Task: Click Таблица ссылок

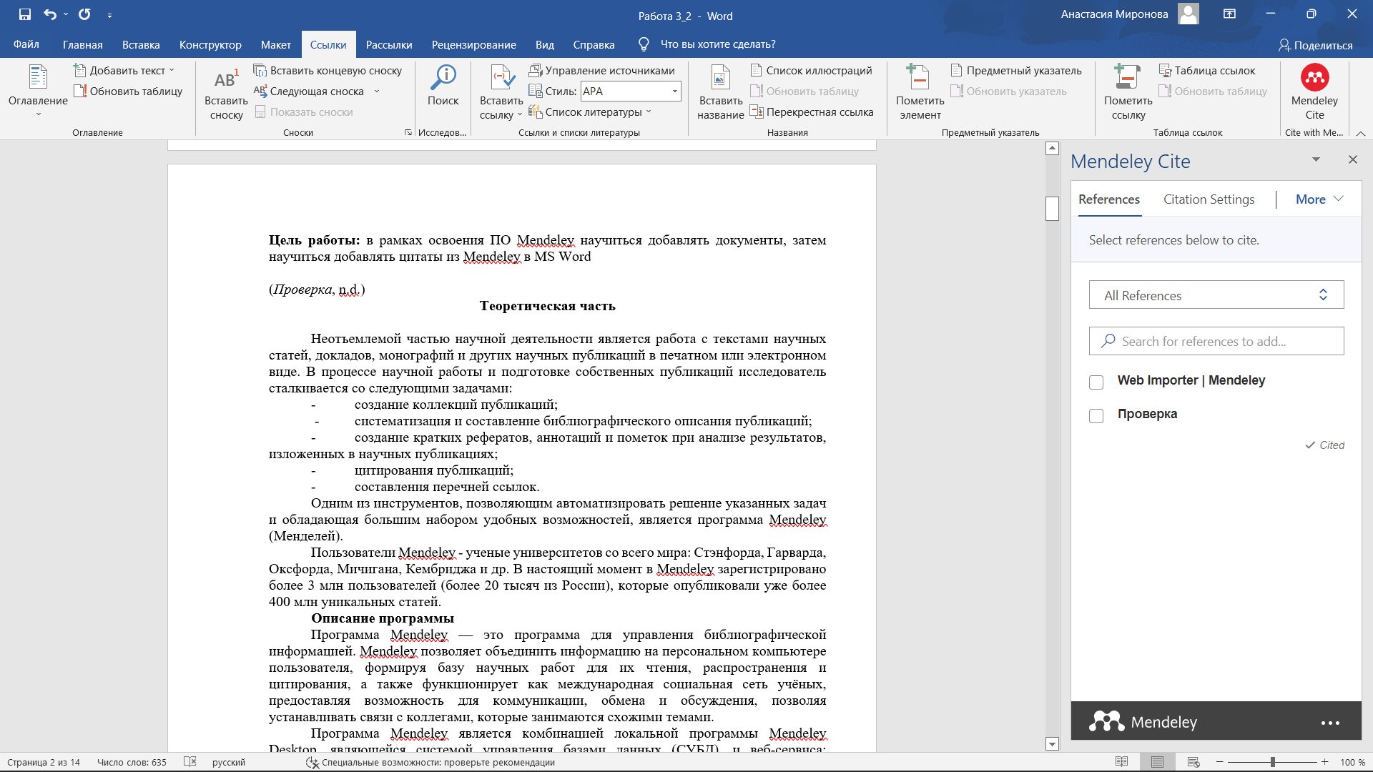Action: tap(1207, 70)
